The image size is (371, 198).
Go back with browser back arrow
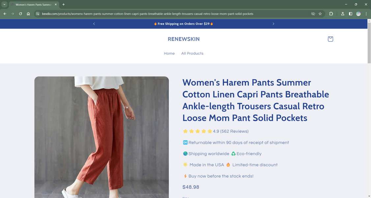[x=5, y=14]
